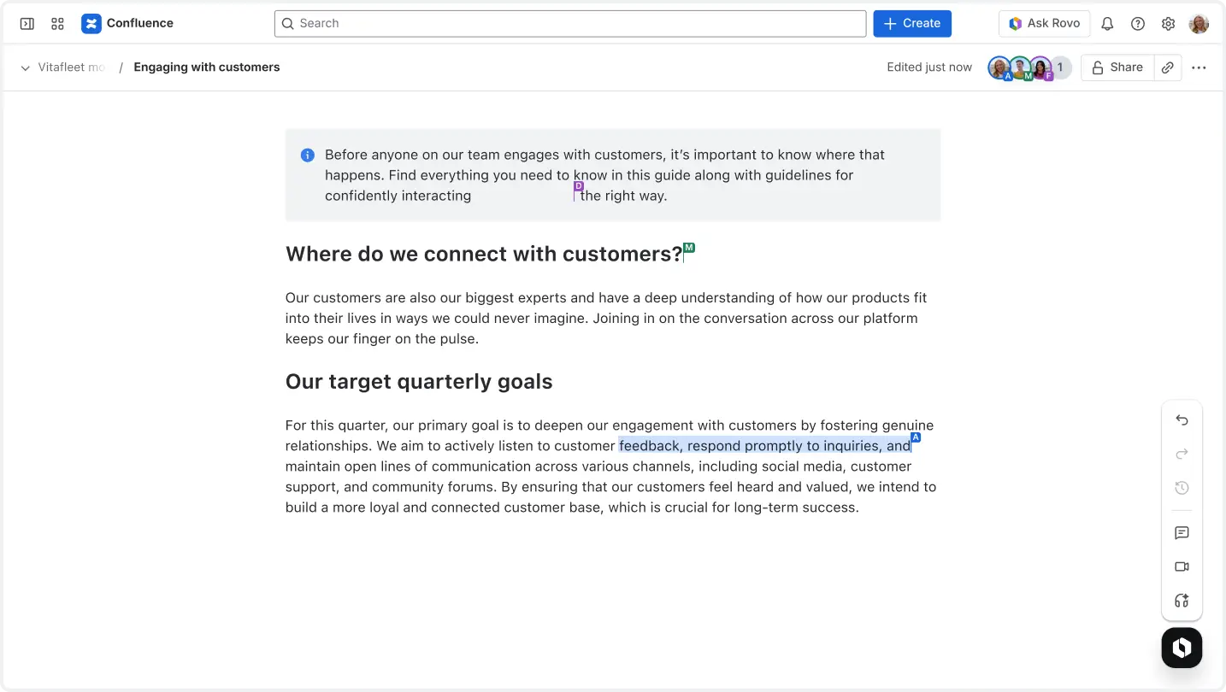The height and width of the screenshot is (692, 1226).
Task: Open the black Rovo floating button
Action: click(1182, 648)
